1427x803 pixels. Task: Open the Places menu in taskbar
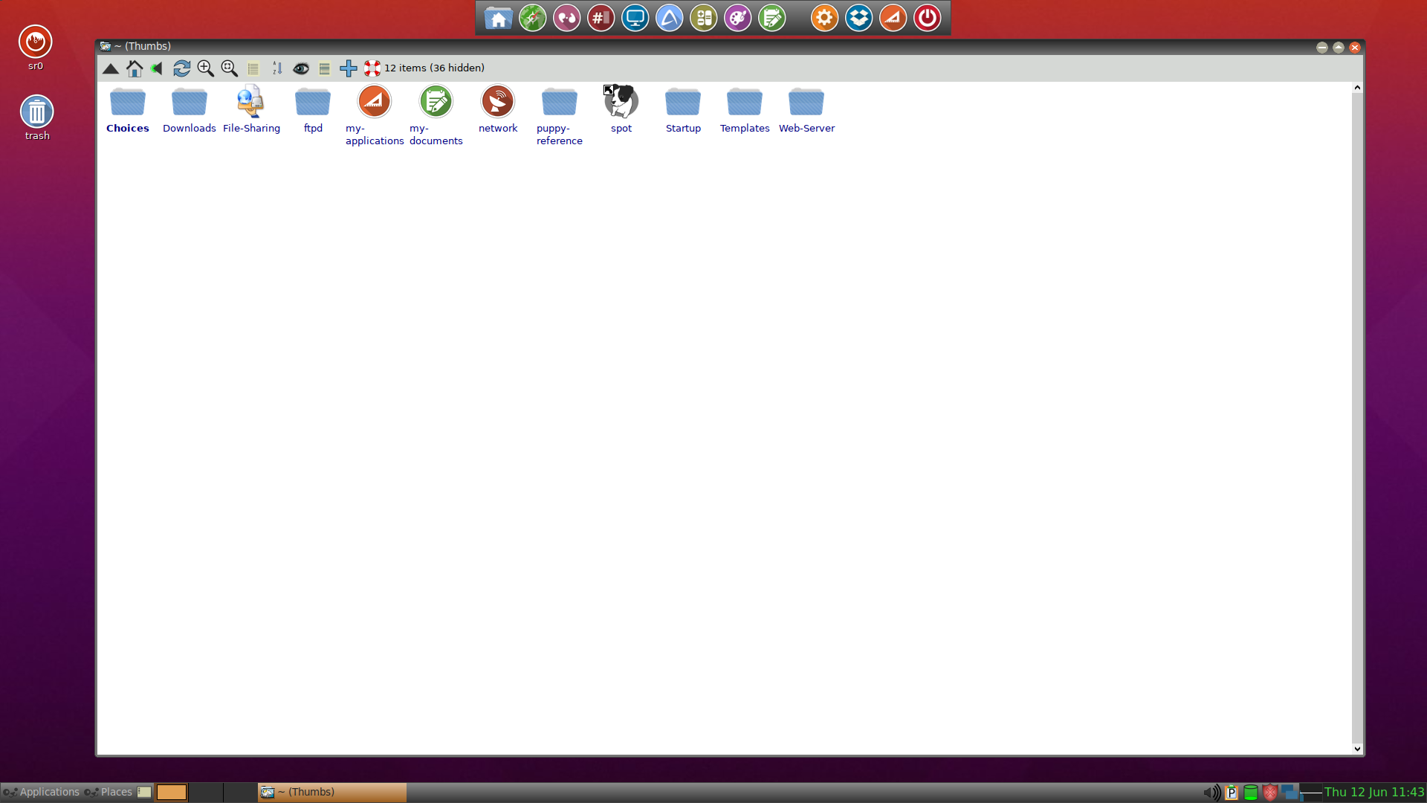click(109, 793)
